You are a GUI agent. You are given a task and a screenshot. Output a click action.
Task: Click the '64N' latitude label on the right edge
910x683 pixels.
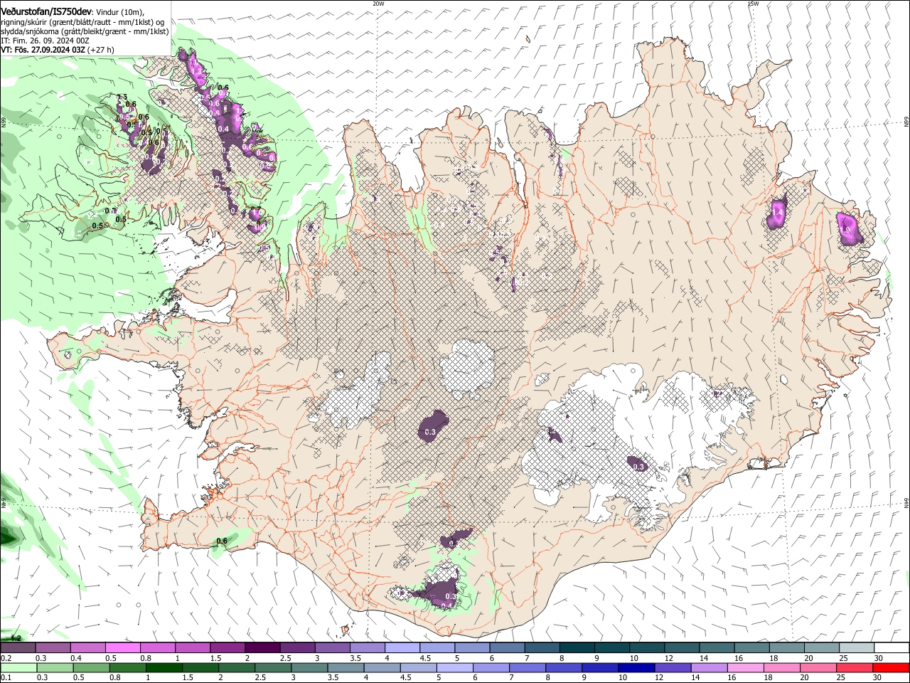(906, 502)
